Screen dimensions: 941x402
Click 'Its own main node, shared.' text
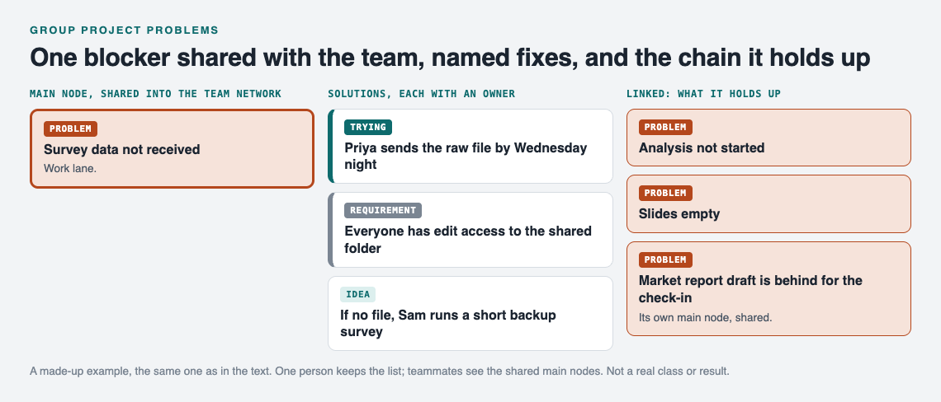(705, 317)
